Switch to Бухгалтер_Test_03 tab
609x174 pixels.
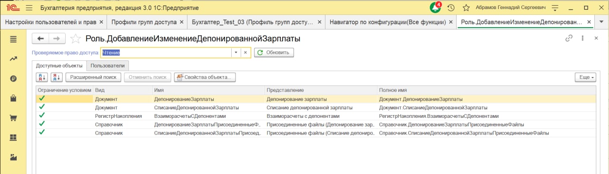(x=252, y=22)
